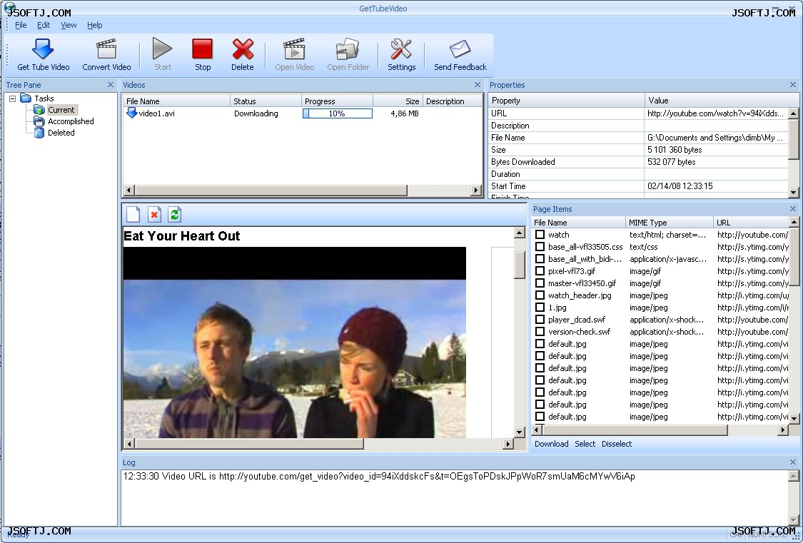Click the Videos list horizontal scroll right arrow
This screenshot has width=803, height=543.
(476, 191)
